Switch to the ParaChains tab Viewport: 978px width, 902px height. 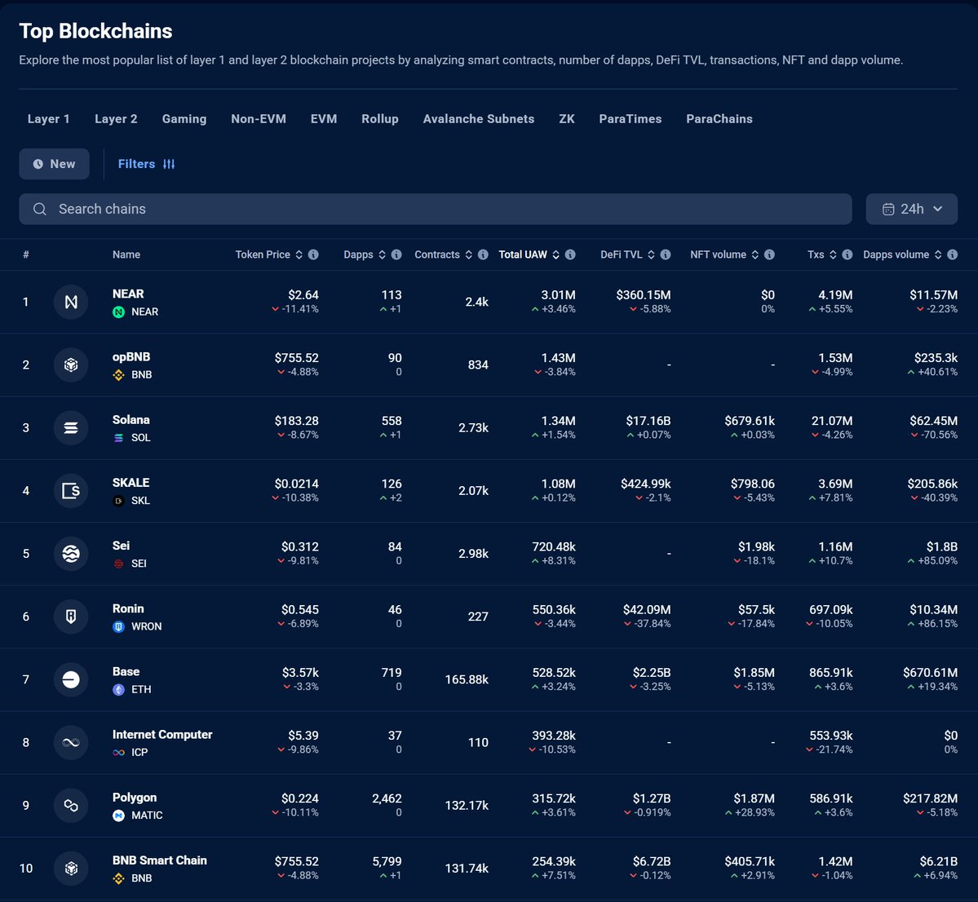tap(719, 118)
